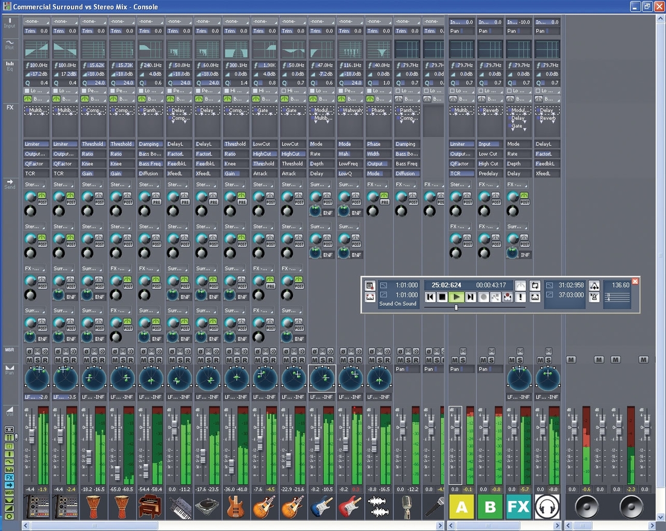Click the Stop button in the transport

pos(442,297)
